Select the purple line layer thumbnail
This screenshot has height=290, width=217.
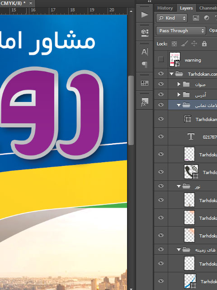189,154
